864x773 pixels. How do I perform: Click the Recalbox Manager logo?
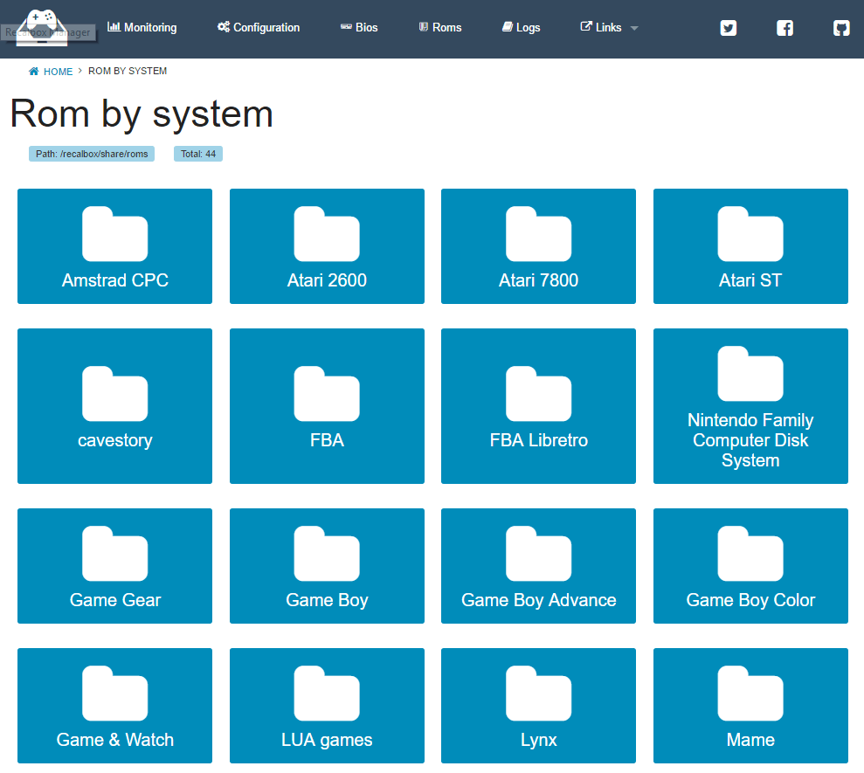click(42, 24)
